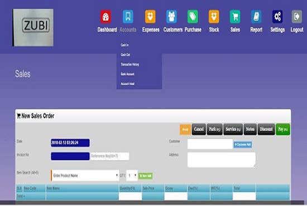The width and height of the screenshot is (307, 206).
Task: Click the Service button
Action: (233, 129)
